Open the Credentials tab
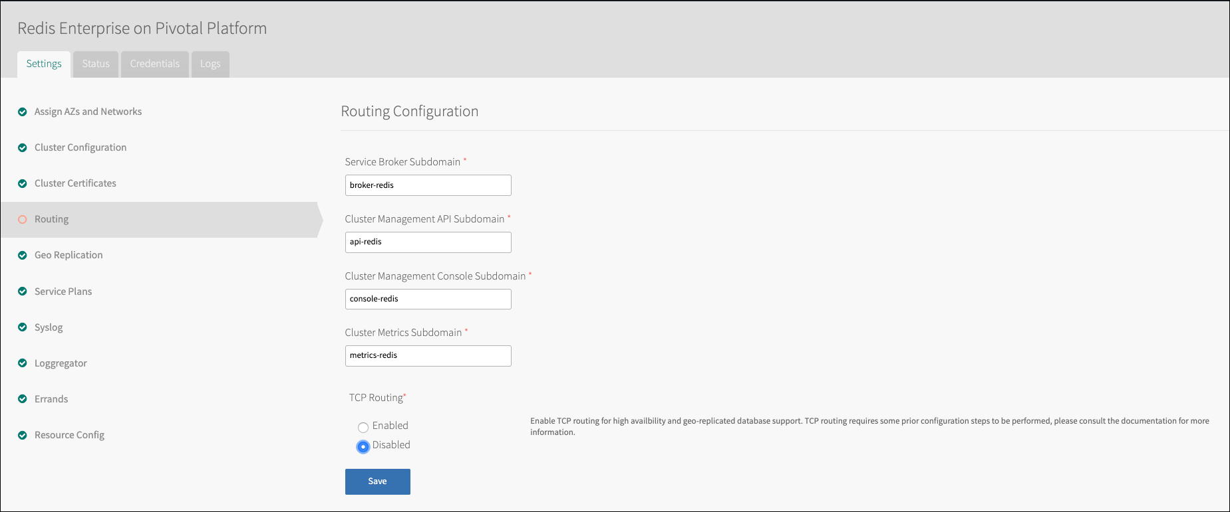This screenshot has width=1230, height=512. click(x=155, y=64)
